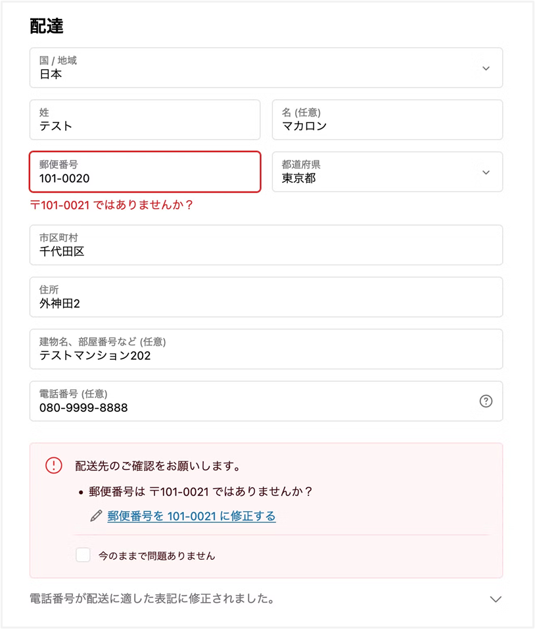Focus the 住所 field showing 外神田2
Viewport: 535px width, 629px height.
point(266,297)
